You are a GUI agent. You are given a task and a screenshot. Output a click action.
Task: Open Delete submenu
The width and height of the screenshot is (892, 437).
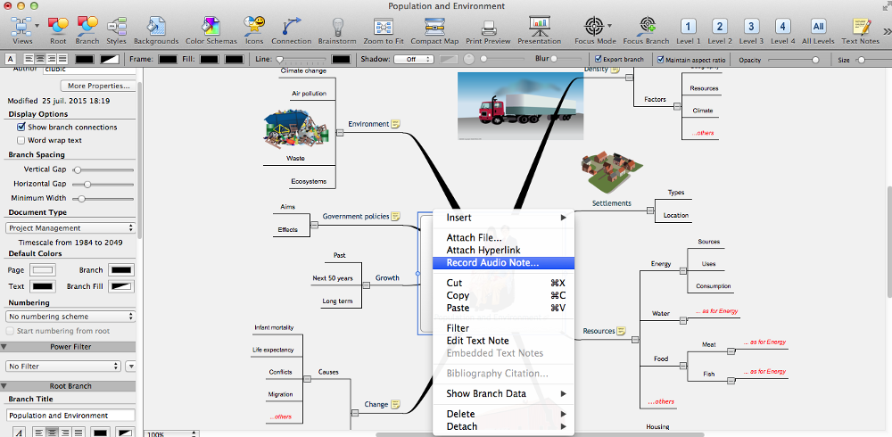click(x=503, y=414)
